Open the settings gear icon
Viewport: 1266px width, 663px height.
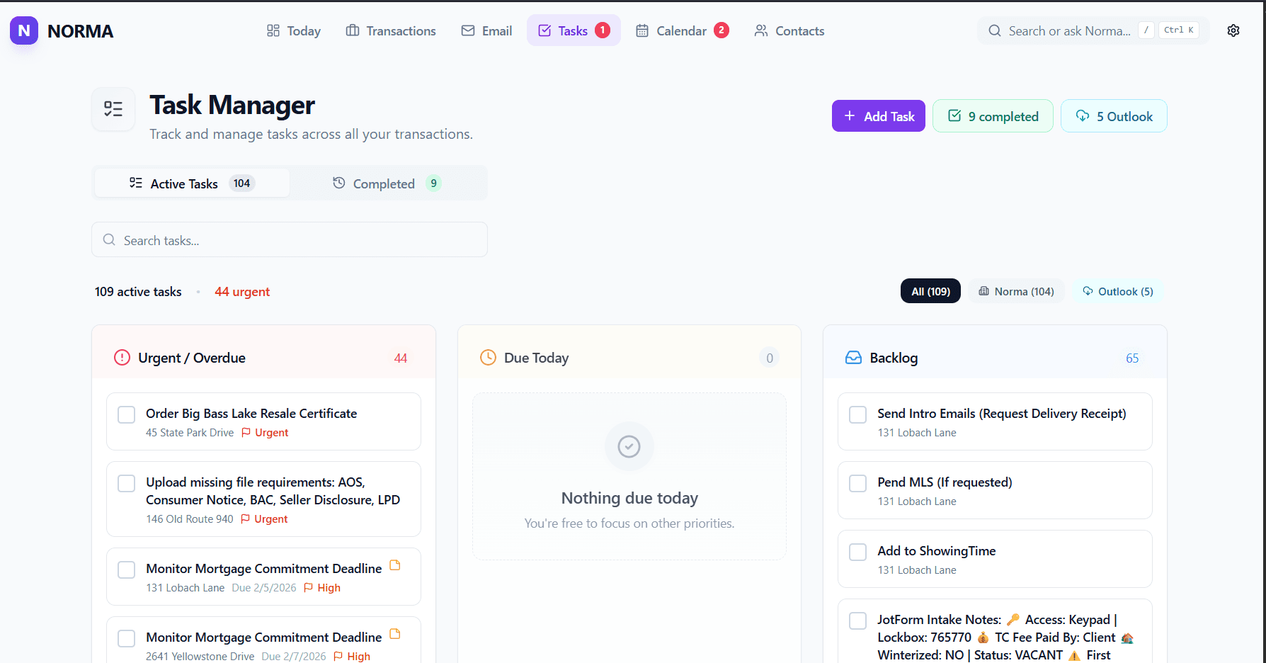click(x=1233, y=30)
